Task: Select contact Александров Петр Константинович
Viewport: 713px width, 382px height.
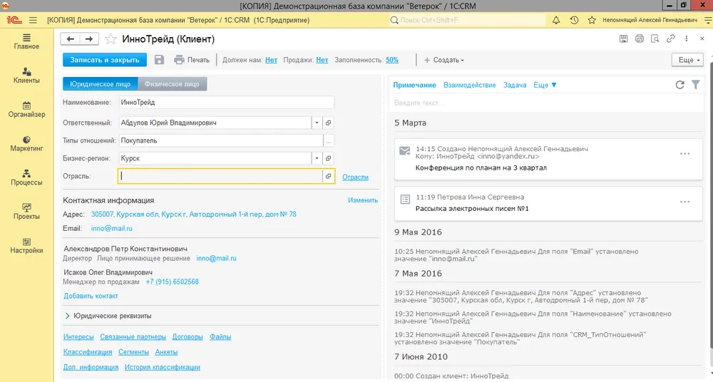Action: pyautogui.click(x=125, y=249)
